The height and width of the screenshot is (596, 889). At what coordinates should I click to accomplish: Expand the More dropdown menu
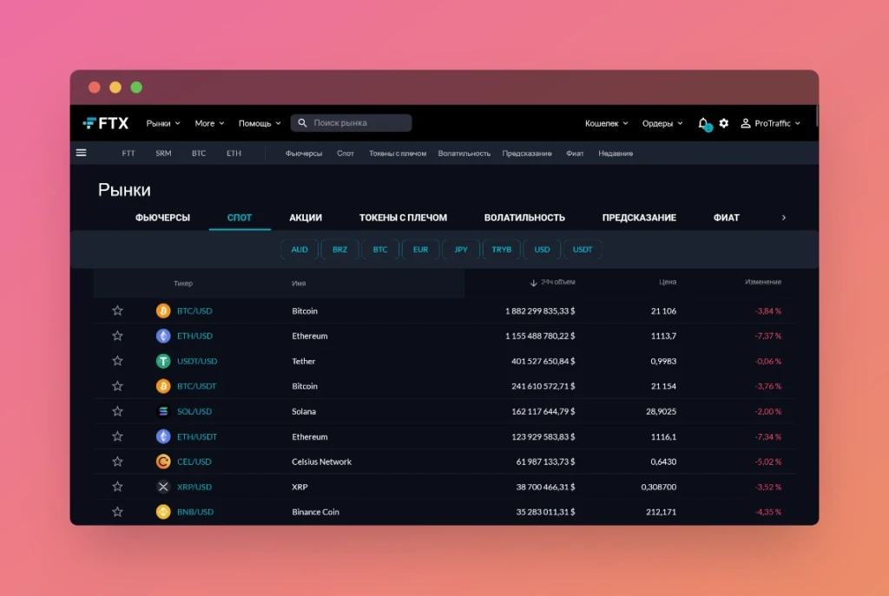pos(209,123)
